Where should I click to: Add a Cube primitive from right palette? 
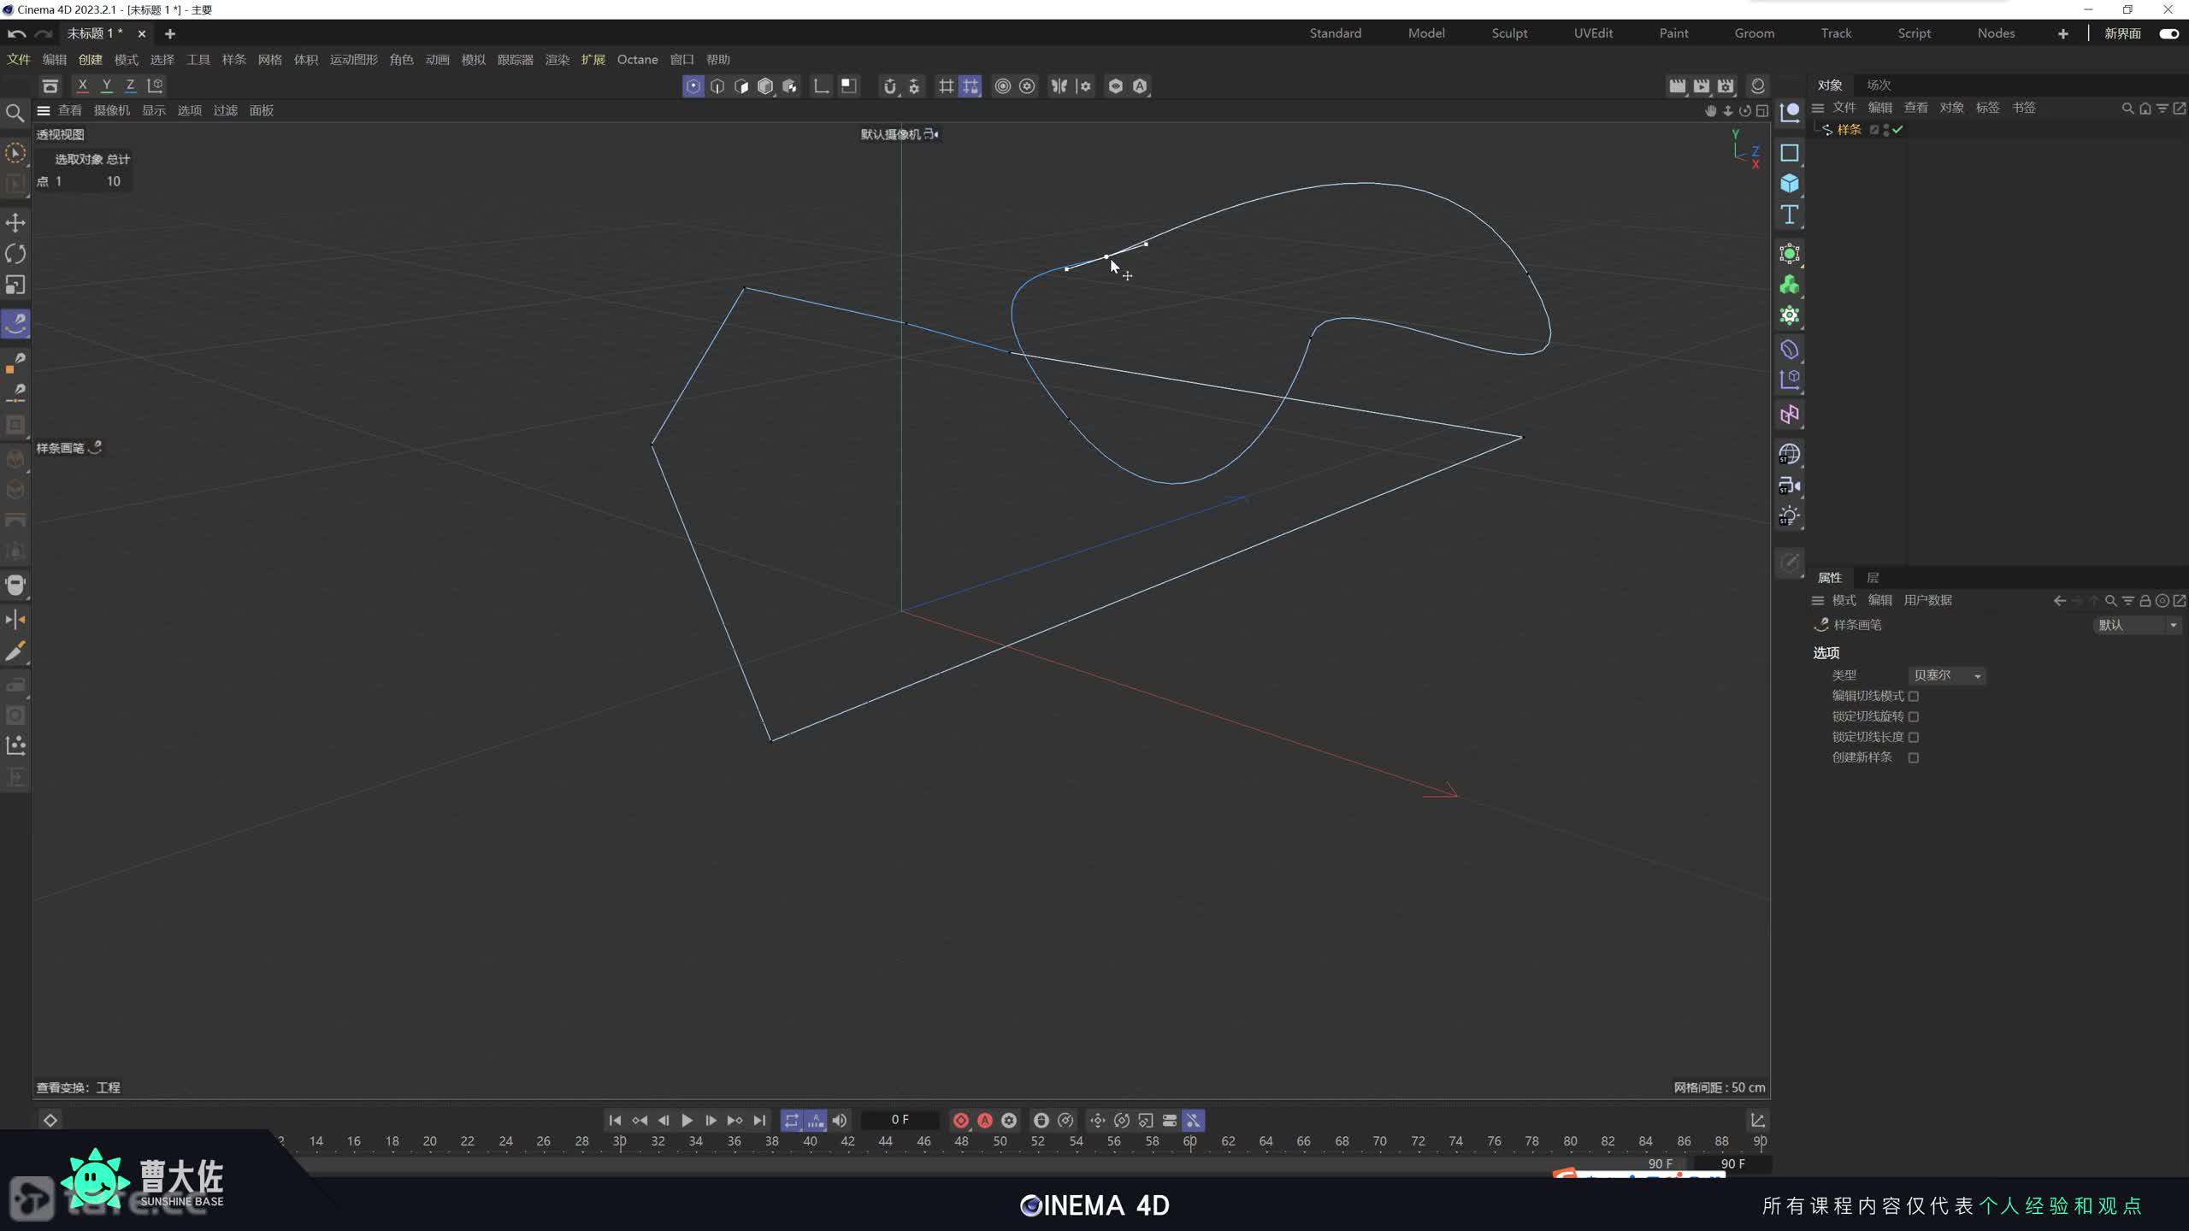(x=1790, y=184)
